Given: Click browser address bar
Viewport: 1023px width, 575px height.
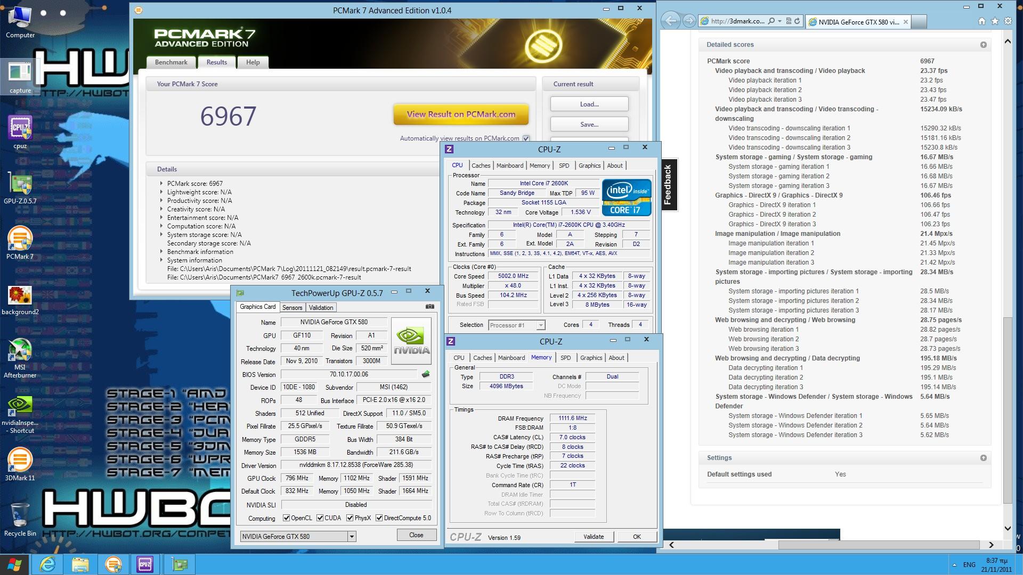Looking at the screenshot, I should point(738,21).
